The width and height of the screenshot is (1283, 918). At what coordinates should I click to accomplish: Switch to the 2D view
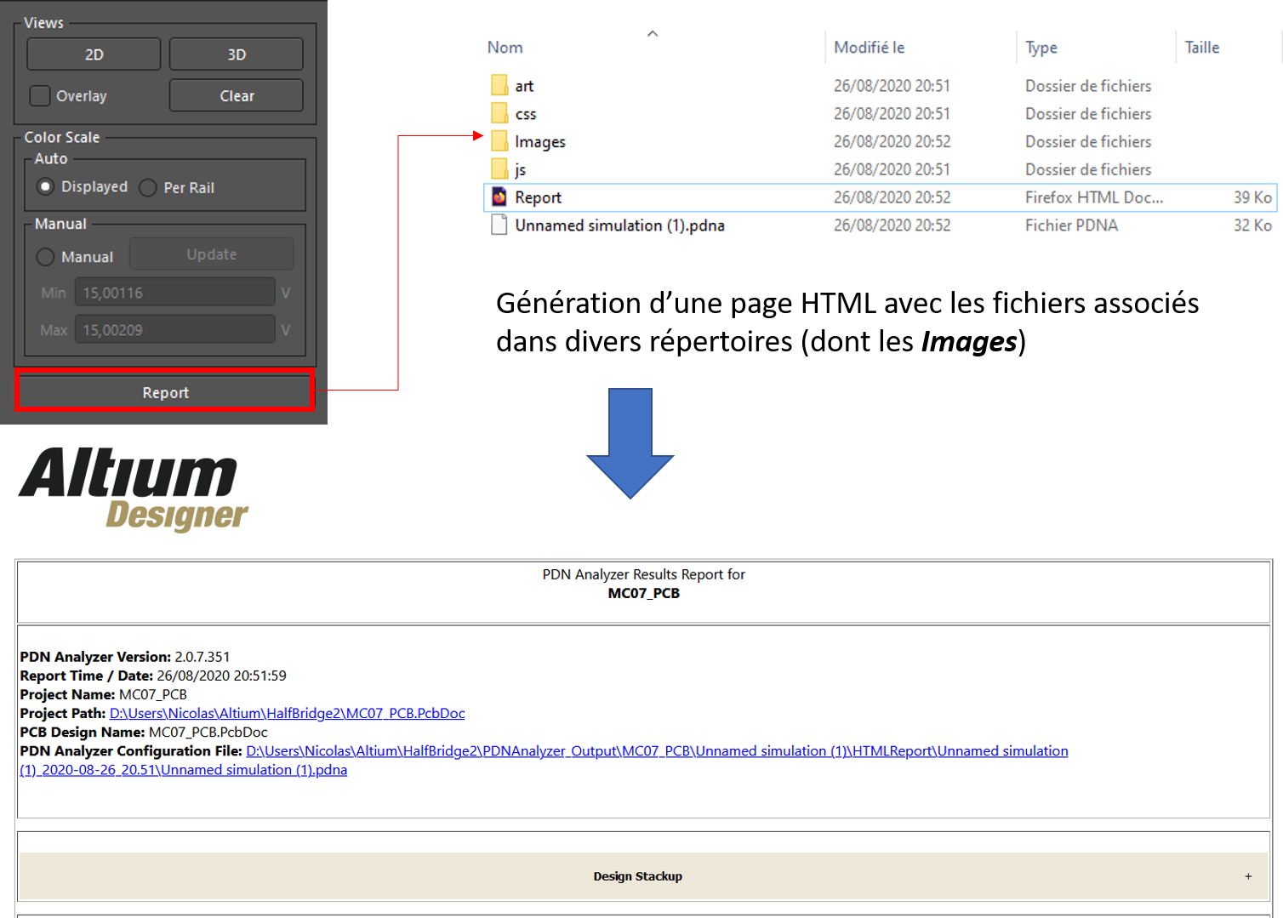(x=94, y=54)
